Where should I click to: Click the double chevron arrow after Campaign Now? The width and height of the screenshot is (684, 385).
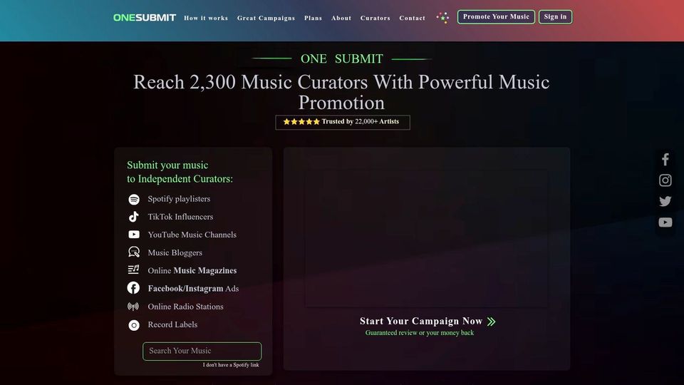[492, 322]
